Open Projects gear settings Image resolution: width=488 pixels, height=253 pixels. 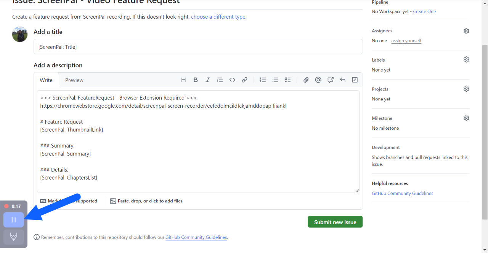(466, 89)
